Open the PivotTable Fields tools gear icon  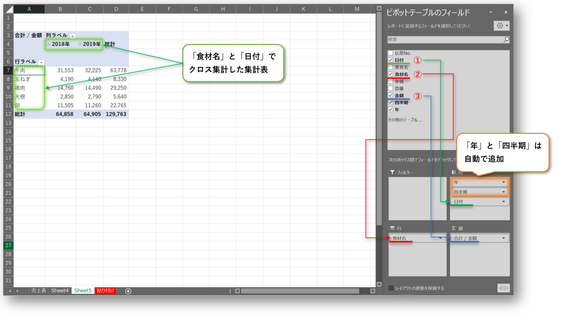500,25
